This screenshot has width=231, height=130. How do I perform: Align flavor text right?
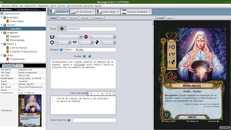coord(113,94)
